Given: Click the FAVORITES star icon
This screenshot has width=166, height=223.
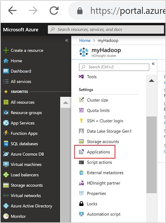Looking at the screenshot, I should point(6,92).
